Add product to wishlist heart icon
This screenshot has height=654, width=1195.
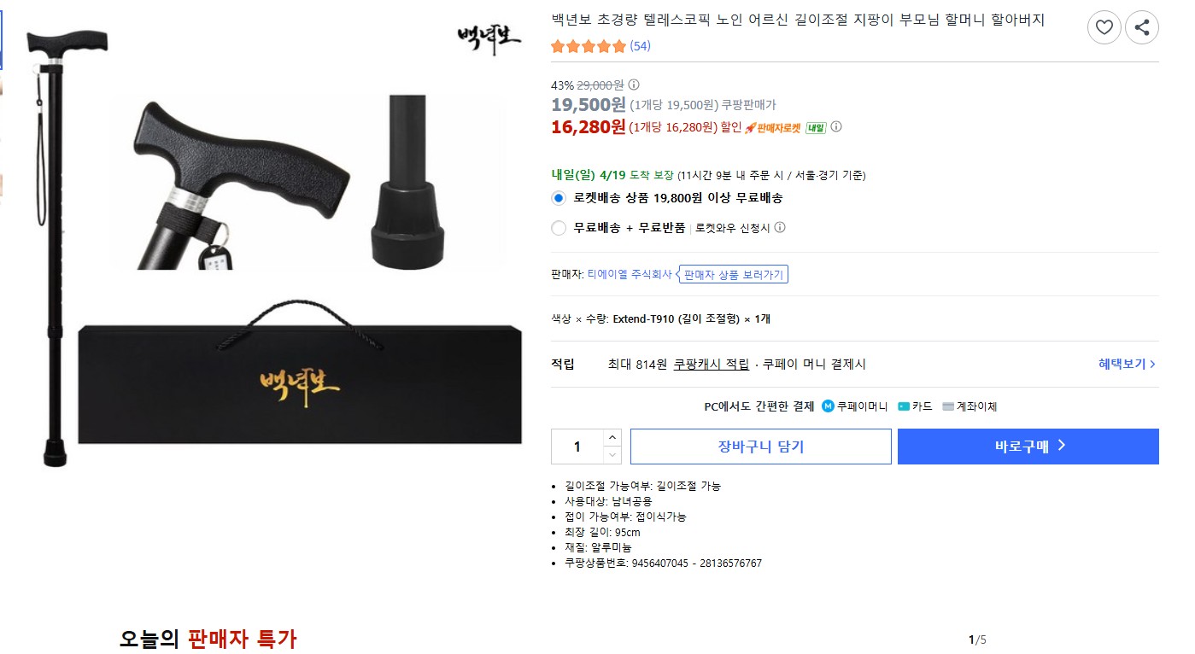pos(1104,27)
